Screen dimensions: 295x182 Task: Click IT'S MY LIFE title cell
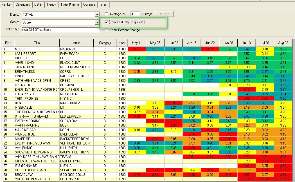[x=37, y=85]
